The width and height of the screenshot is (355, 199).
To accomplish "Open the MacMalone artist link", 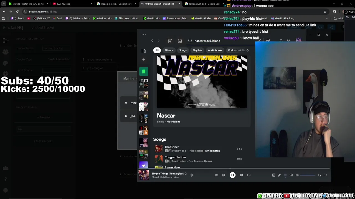I will pyautogui.click(x=173, y=122).
